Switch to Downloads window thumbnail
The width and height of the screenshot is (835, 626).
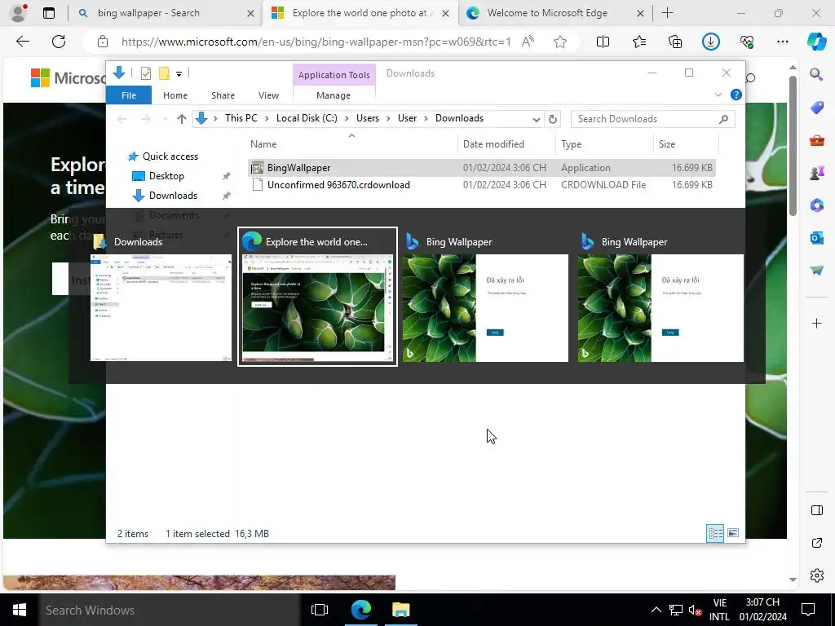click(x=161, y=298)
